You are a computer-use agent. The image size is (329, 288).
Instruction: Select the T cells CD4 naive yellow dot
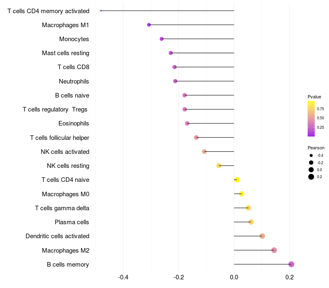point(236,180)
